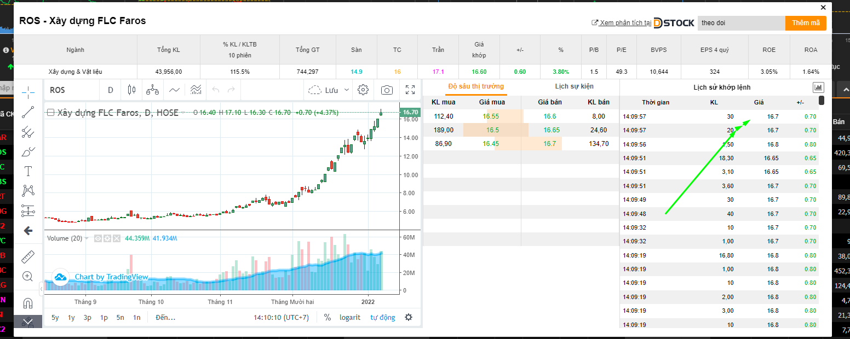Select the crosshair cursor tool
This screenshot has height=339, width=850.
tap(28, 92)
